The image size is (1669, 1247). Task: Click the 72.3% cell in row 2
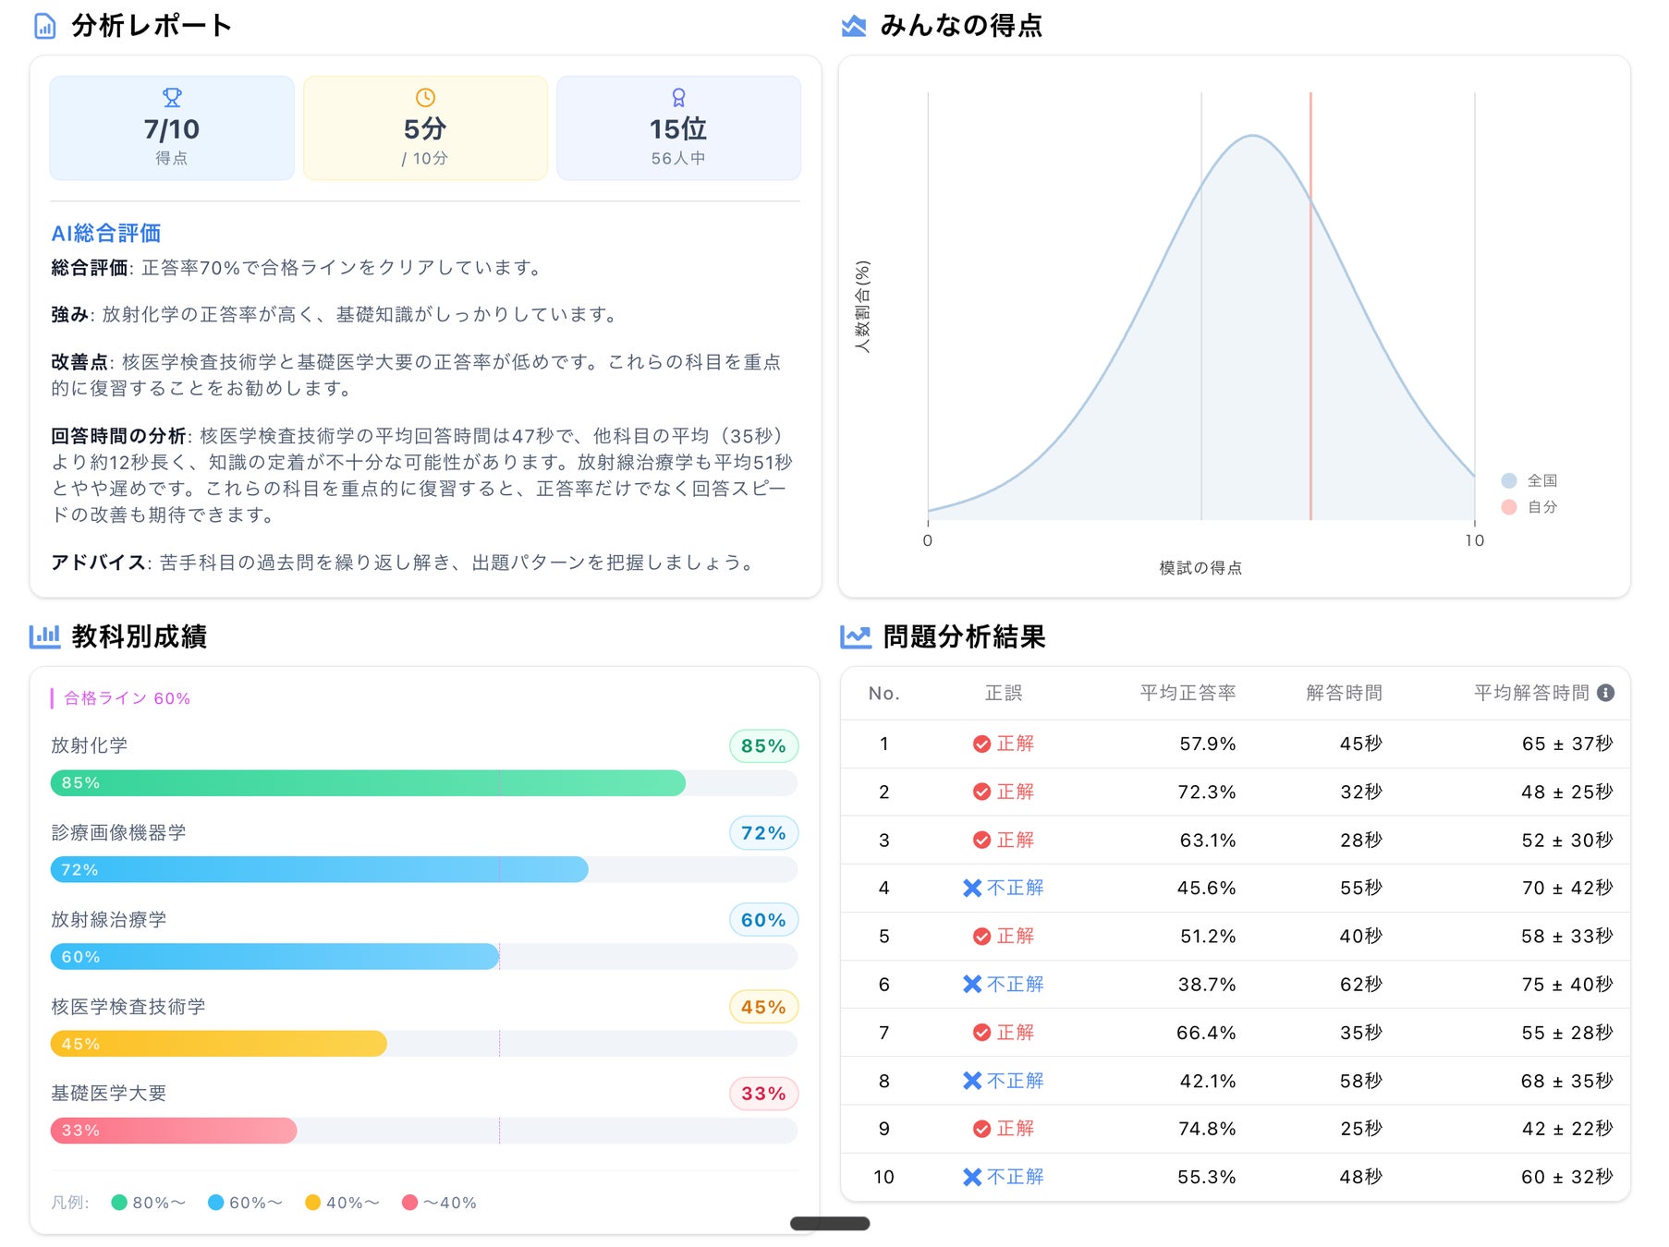(1206, 792)
